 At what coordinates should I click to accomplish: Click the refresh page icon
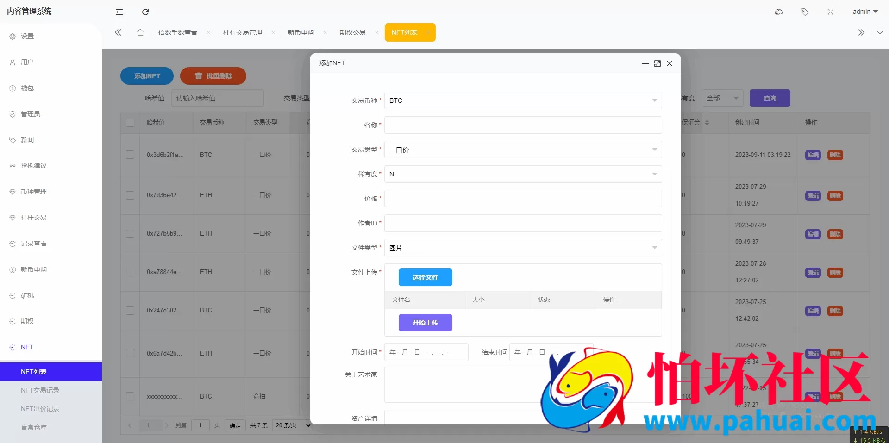coord(145,12)
